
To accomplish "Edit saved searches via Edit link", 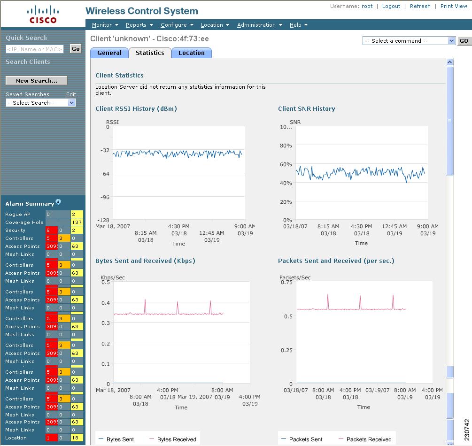I will point(71,94).
